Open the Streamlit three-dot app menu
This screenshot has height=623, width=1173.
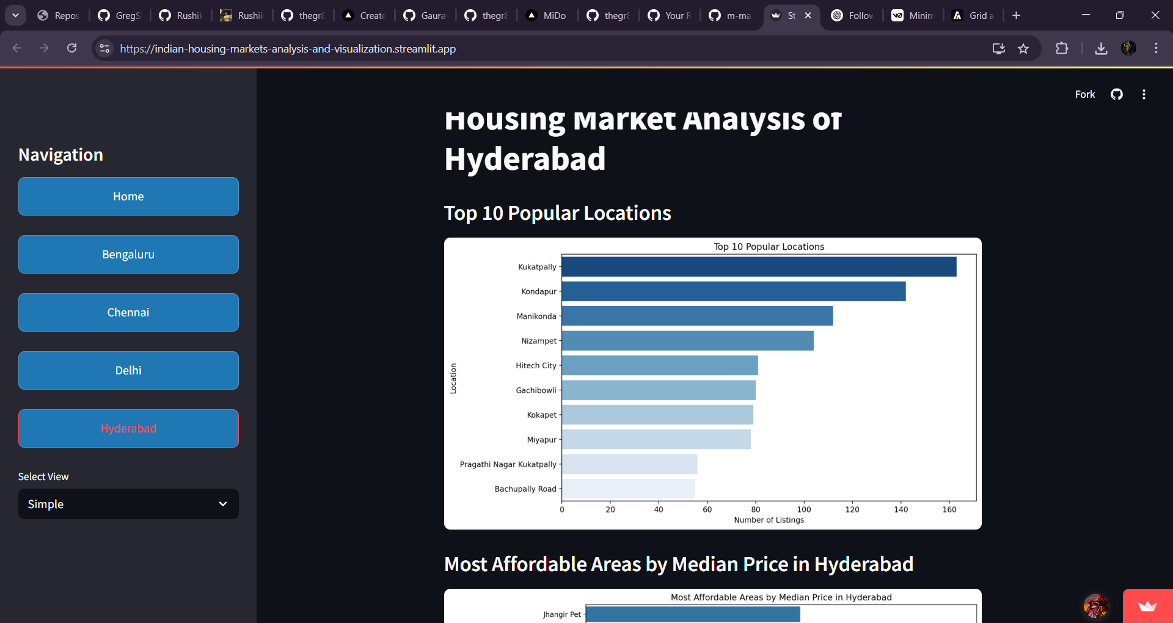1144,94
